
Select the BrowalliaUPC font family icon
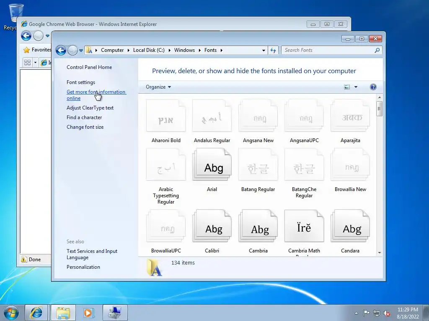(x=166, y=226)
